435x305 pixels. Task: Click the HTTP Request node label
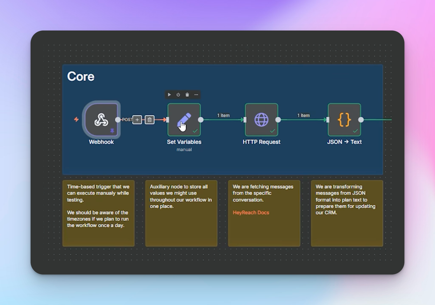pos(261,142)
